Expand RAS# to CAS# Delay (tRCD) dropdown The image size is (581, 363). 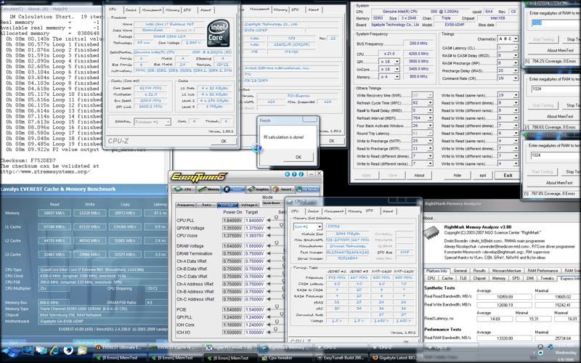(516, 56)
